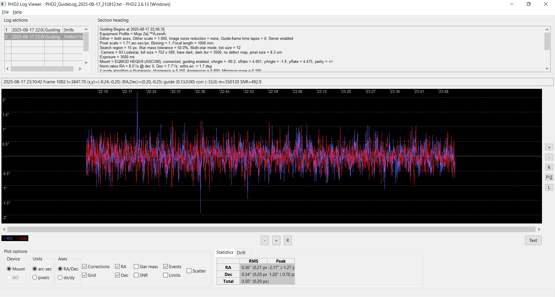Viewport: 555px width, 297px height.
Task: Click the vertical reset R button
Action: pyautogui.click(x=549, y=167)
